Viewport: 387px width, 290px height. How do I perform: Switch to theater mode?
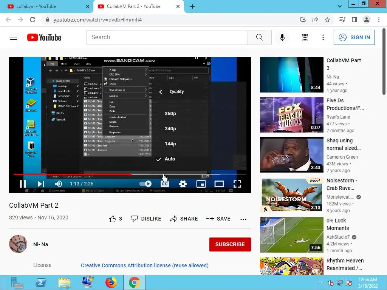click(x=219, y=184)
